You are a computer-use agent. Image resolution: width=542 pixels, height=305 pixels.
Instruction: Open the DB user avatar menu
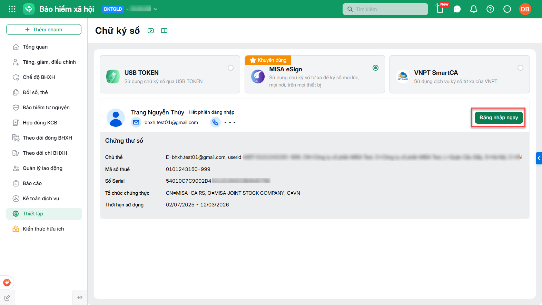[525, 9]
